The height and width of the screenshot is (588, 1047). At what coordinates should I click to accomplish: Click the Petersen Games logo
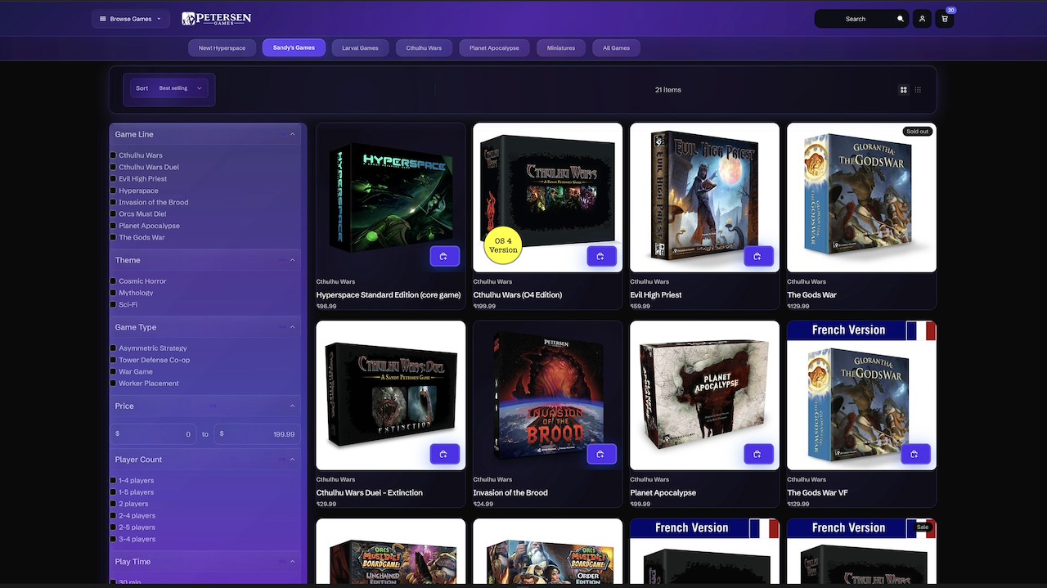pos(217,18)
